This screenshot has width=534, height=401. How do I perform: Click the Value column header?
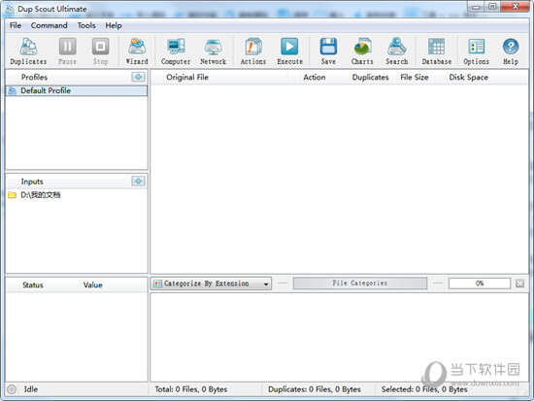coord(92,285)
